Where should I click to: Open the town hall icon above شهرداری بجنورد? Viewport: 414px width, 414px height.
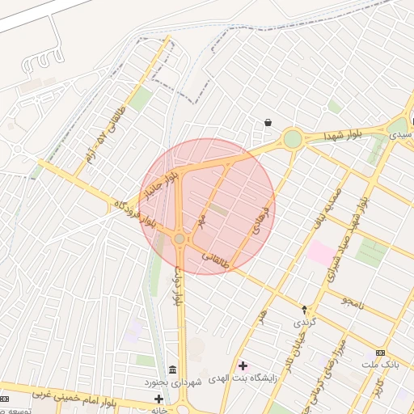tap(173, 370)
